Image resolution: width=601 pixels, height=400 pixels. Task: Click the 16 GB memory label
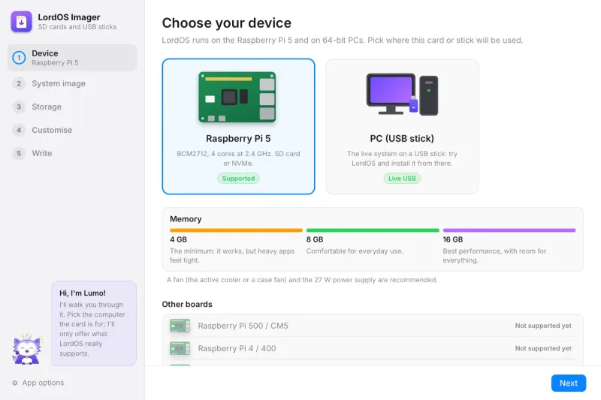[x=453, y=239]
